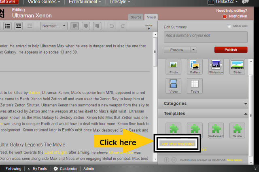This screenshot has height=172, width=259.
Task: Click the right panel scrollbar down arrow
Action: 251,162
